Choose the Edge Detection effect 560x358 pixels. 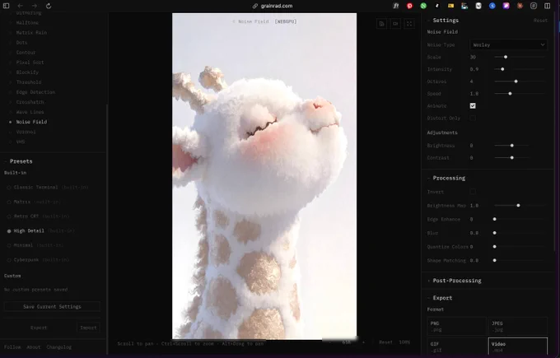[x=35, y=92]
